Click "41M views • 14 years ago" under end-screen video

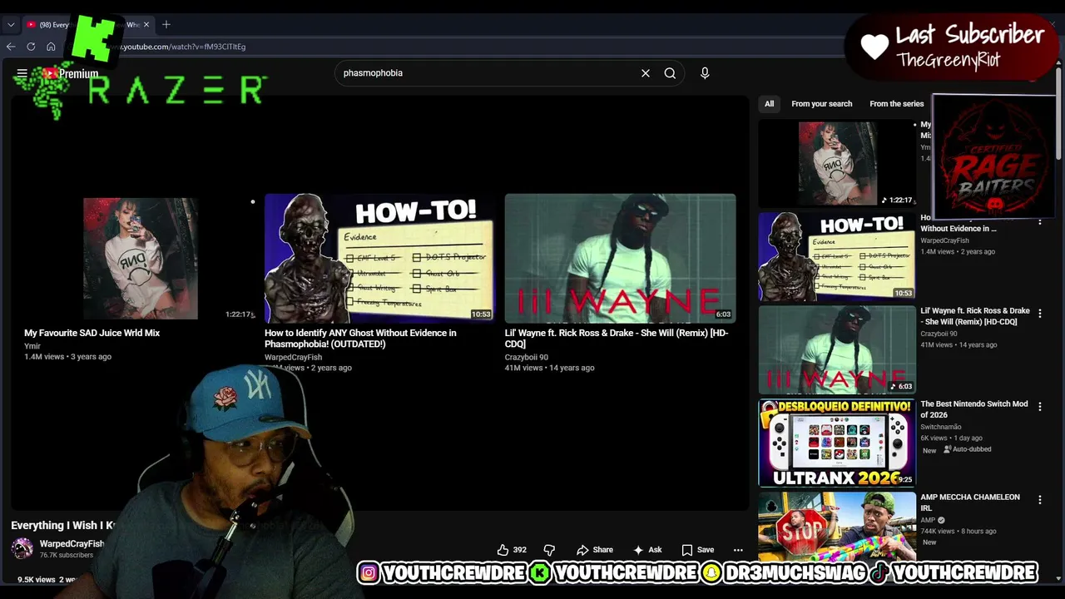pos(550,368)
